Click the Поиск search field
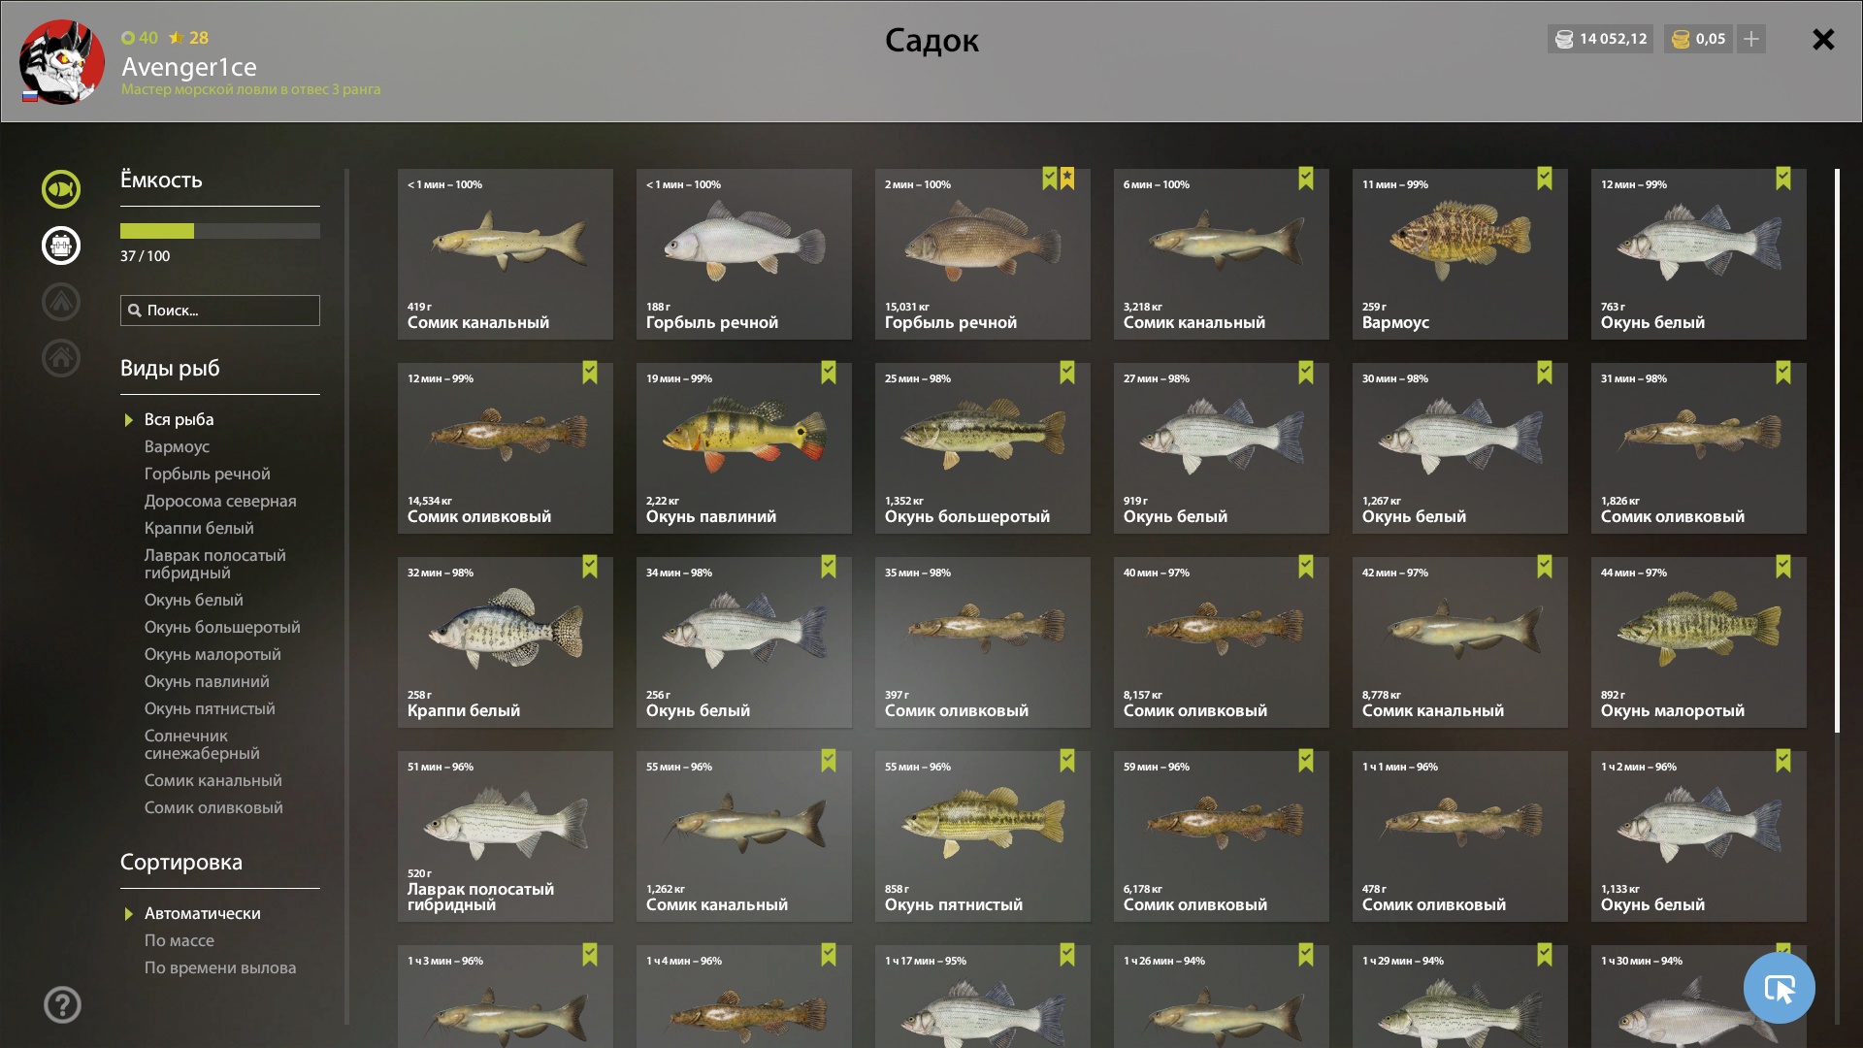 tap(220, 311)
